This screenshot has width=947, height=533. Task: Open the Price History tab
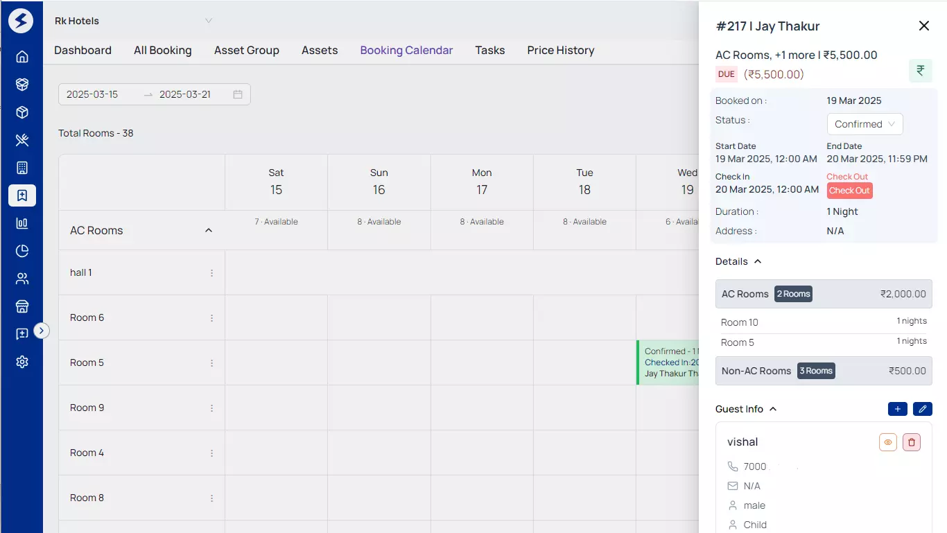click(x=560, y=50)
